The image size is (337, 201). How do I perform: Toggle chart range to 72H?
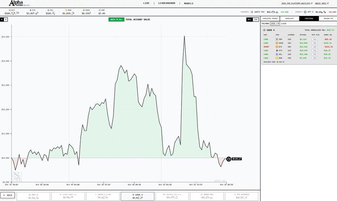pos(256,20)
